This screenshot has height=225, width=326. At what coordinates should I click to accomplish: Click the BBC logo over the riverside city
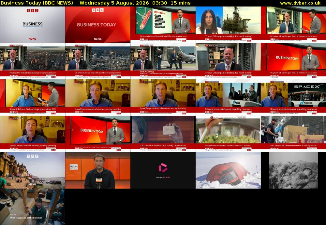pos(32,156)
